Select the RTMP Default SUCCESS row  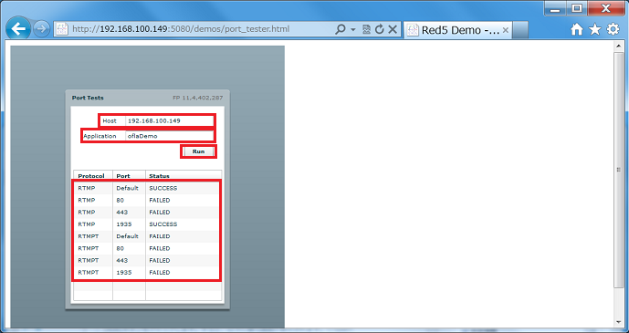pyautogui.click(x=147, y=188)
